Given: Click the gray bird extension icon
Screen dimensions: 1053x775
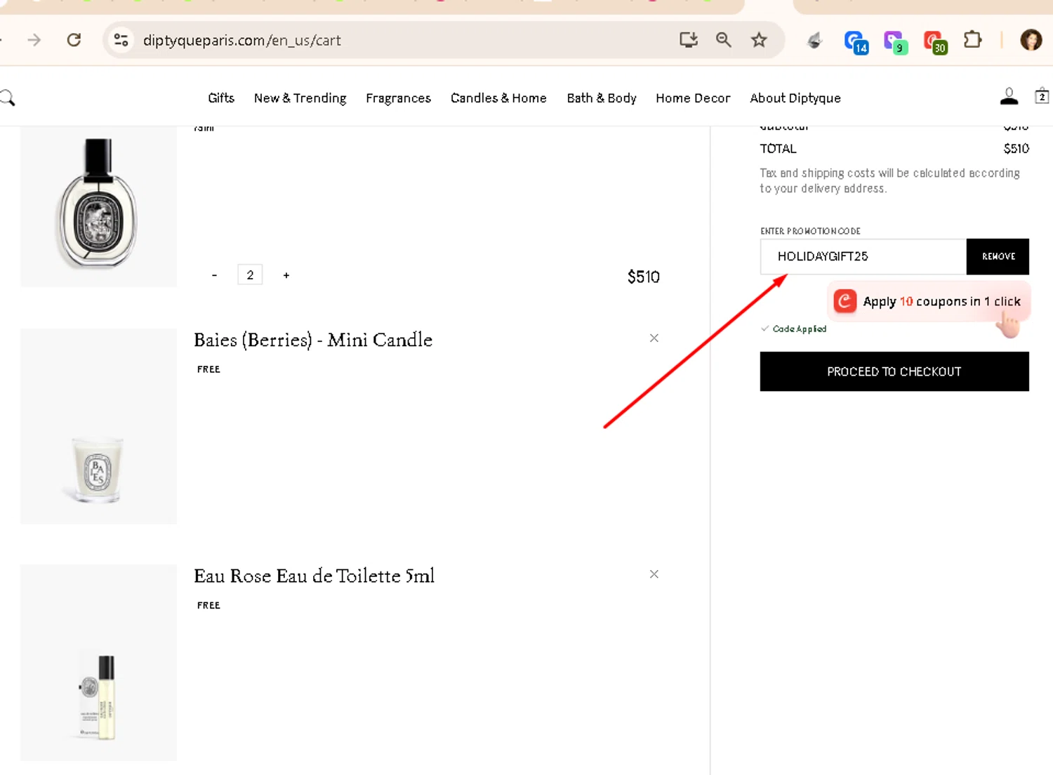Looking at the screenshot, I should pyautogui.click(x=814, y=41).
